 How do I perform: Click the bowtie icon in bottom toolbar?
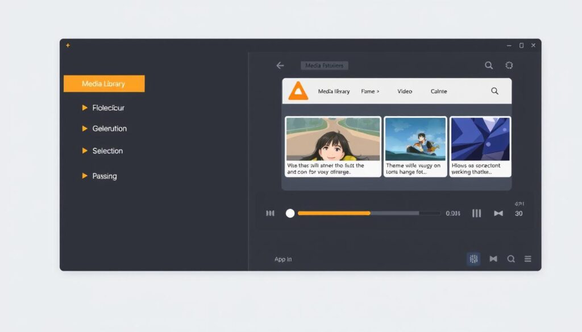coord(493,259)
